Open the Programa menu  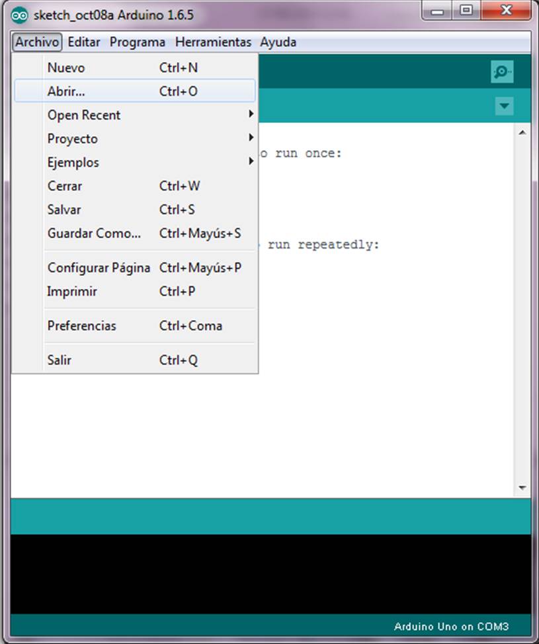click(x=137, y=42)
